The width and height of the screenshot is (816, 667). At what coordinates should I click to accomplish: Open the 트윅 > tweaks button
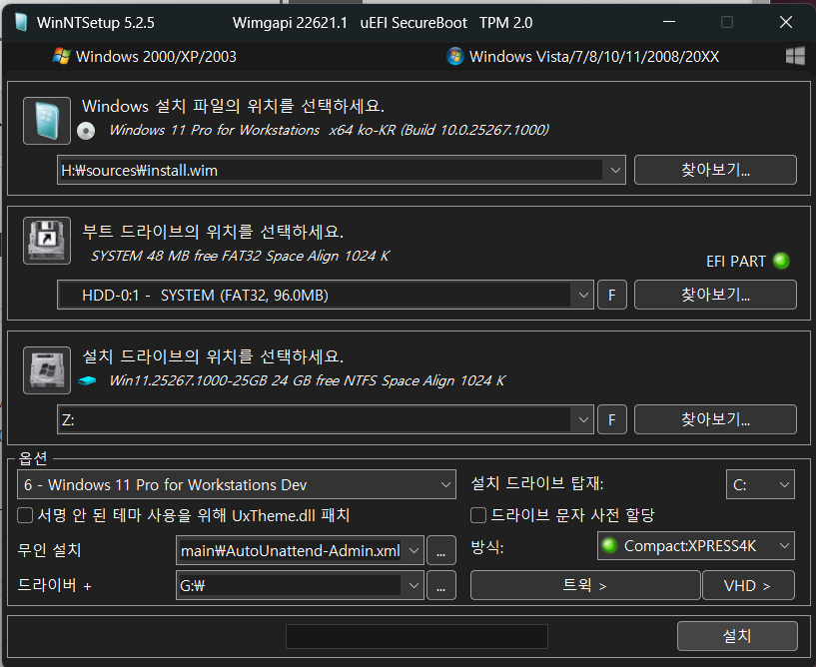[585, 585]
